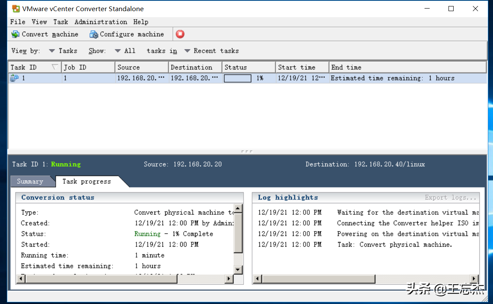Sort by the Task ID column header
Image resolution: width=493 pixels, height=304 pixels.
tap(35, 67)
